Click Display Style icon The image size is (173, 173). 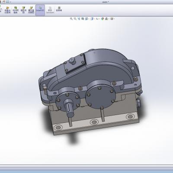coord(92,19)
